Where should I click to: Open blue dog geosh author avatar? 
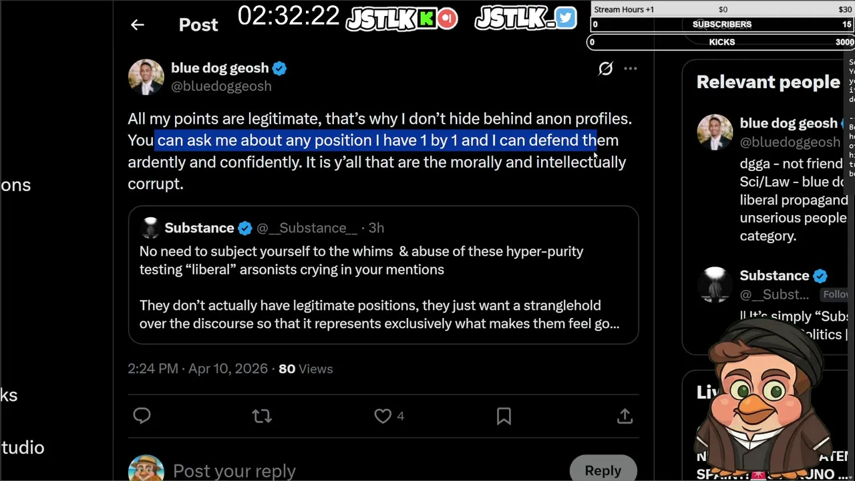[x=146, y=77]
